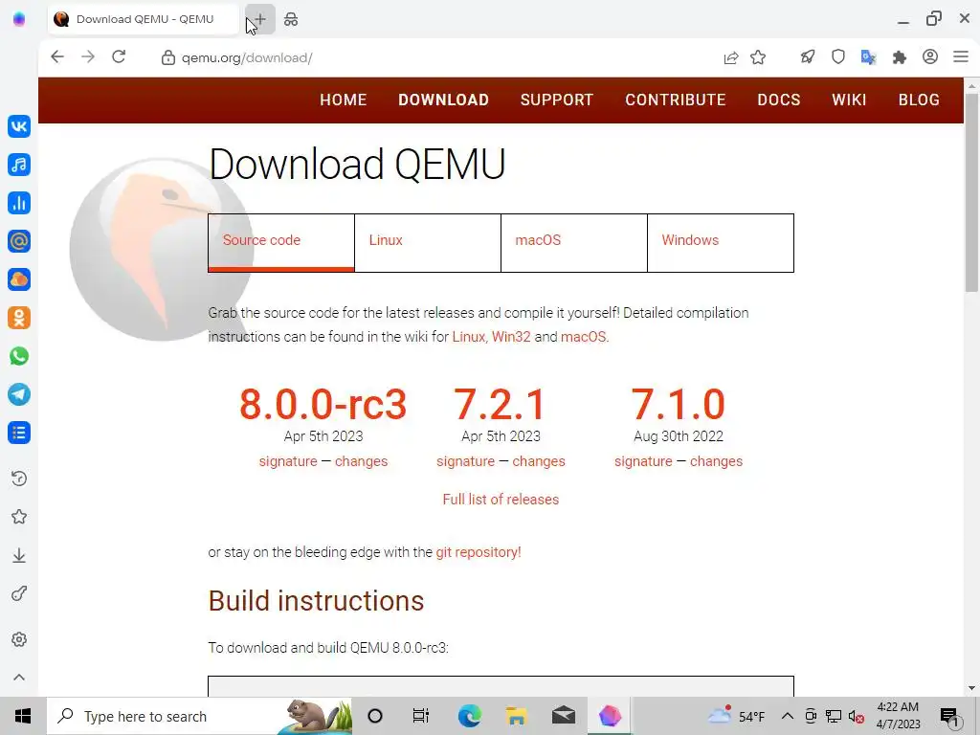Open the bar chart sidebar icon
Screen dimensions: 980x735
(19, 203)
